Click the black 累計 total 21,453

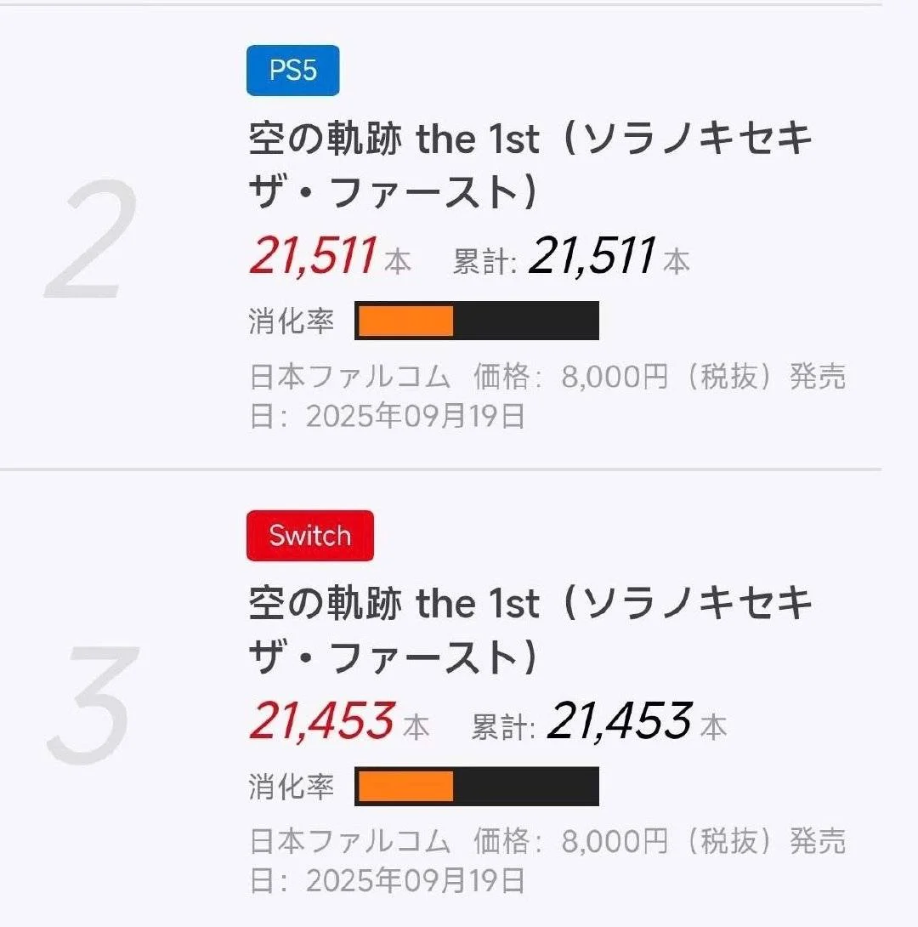619,721
